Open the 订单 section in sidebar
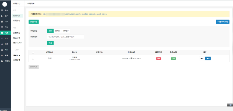 (5, 27)
